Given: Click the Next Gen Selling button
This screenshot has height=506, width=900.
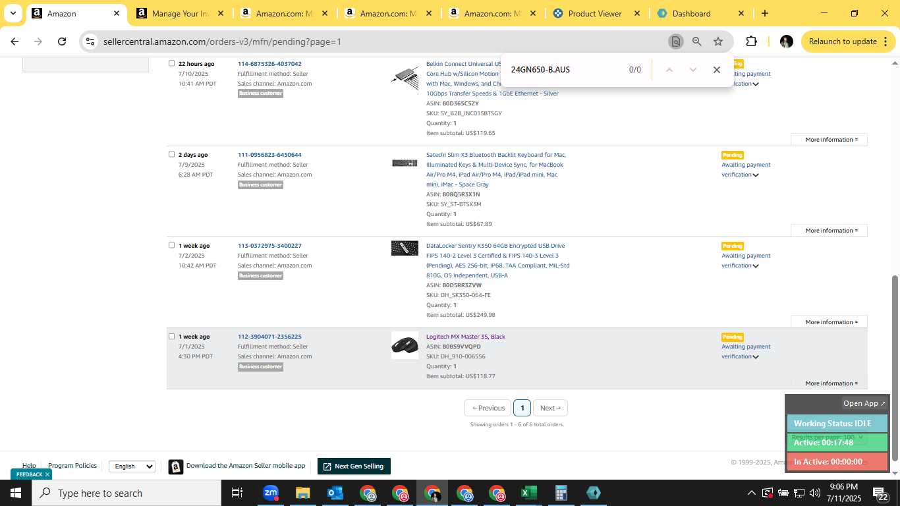Looking at the screenshot, I should click(x=354, y=466).
